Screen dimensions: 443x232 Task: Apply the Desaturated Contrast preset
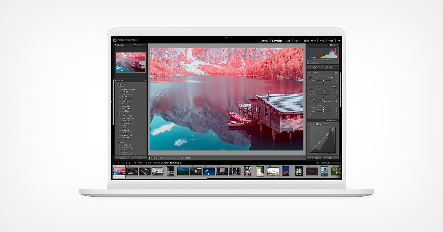(128, 89)
